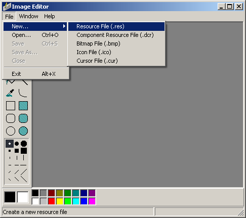The width and height of the screenshot is (246, 218).
Task: Create a new Cursor File (.cur)
Action: pyautogui.click(x=116, y=61)
